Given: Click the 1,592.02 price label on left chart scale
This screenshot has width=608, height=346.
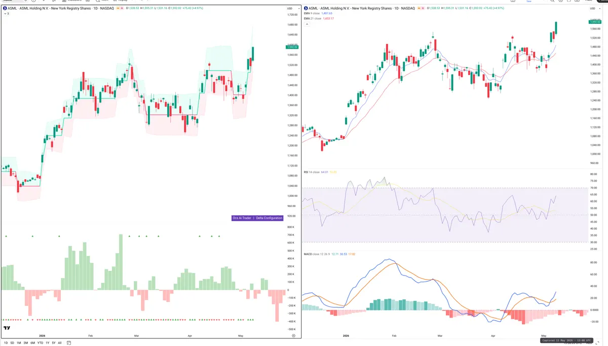Looking at the screenshot, I should click(x=292, y=47).
